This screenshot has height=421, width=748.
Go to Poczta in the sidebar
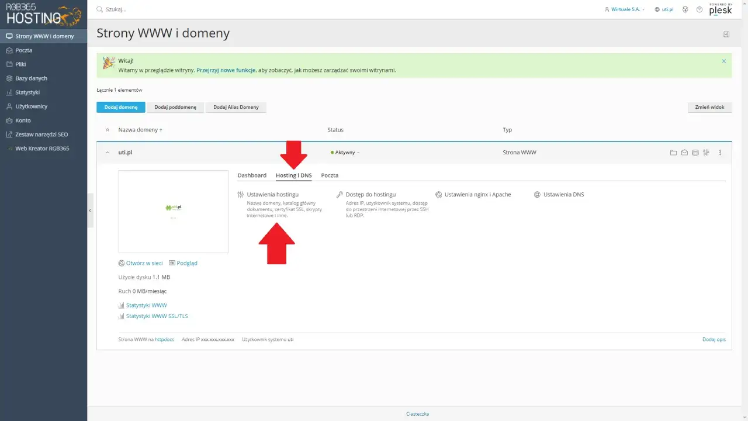[43, 50]
